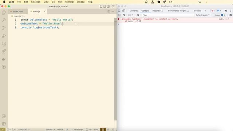Click Port : 5500 Live Server status
Screen dimensions: 233x131
(92, 130)
